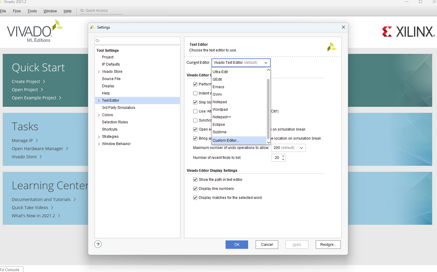Expand the Window Behavior tree node
Image resolution: width=437 pixels, height=272 pixels.
[x=99, y=144]
